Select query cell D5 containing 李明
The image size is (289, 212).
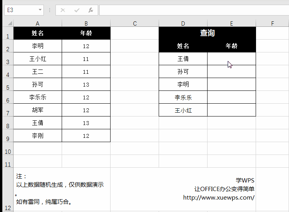click(x=183, y=84)
